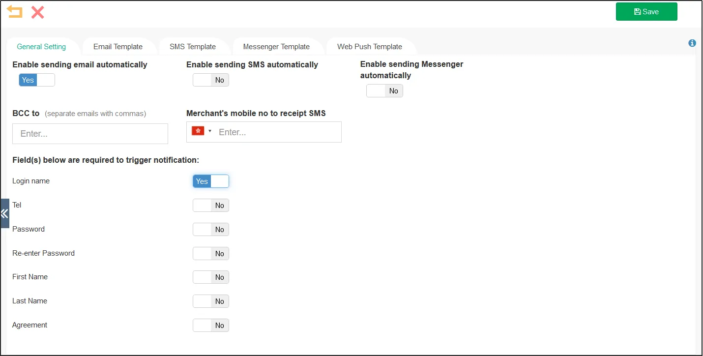The image size is (703, 356).
Task: Disable sending email automatically toggle
Action: [37, 80]
